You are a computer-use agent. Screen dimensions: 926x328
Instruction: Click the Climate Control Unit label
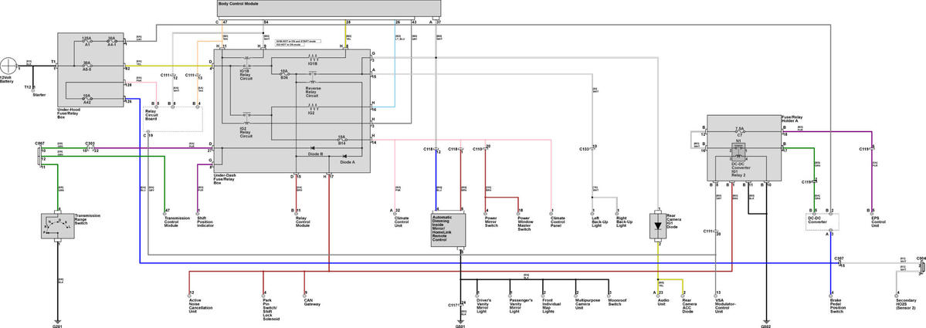pos(401,221)
